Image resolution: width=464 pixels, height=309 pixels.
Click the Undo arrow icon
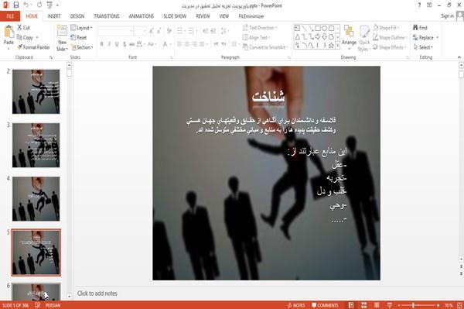pos(26,5)
